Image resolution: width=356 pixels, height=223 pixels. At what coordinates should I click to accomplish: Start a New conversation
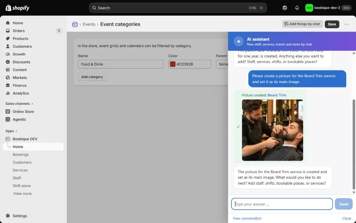pyautogui.click(x=247, y=218)
